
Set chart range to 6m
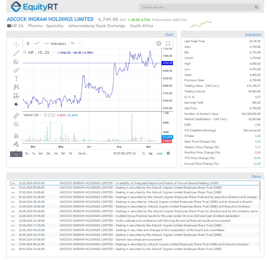pyautogui.click(x=41, y=153)
